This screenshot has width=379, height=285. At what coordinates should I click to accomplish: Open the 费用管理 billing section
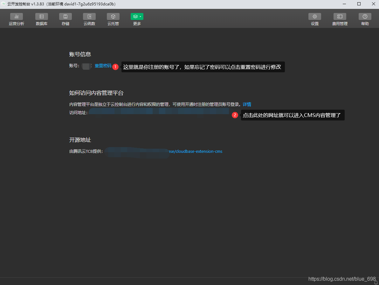340,19
